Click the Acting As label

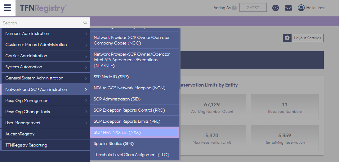(x=222, y=8)
